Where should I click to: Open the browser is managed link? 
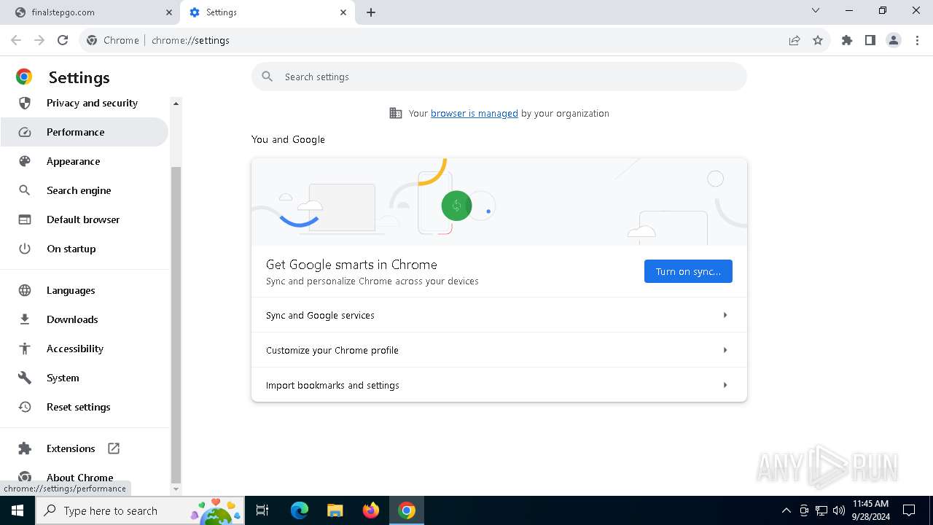coord(475,113)
